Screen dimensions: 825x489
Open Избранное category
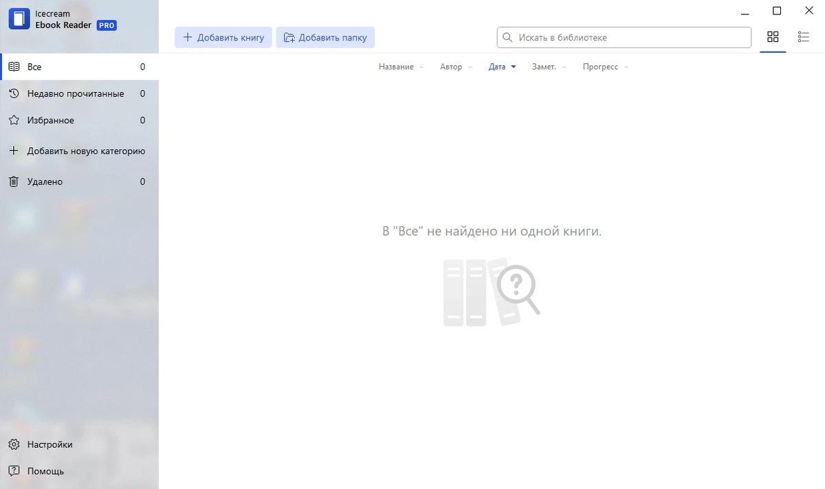click(x=79, y=120)
